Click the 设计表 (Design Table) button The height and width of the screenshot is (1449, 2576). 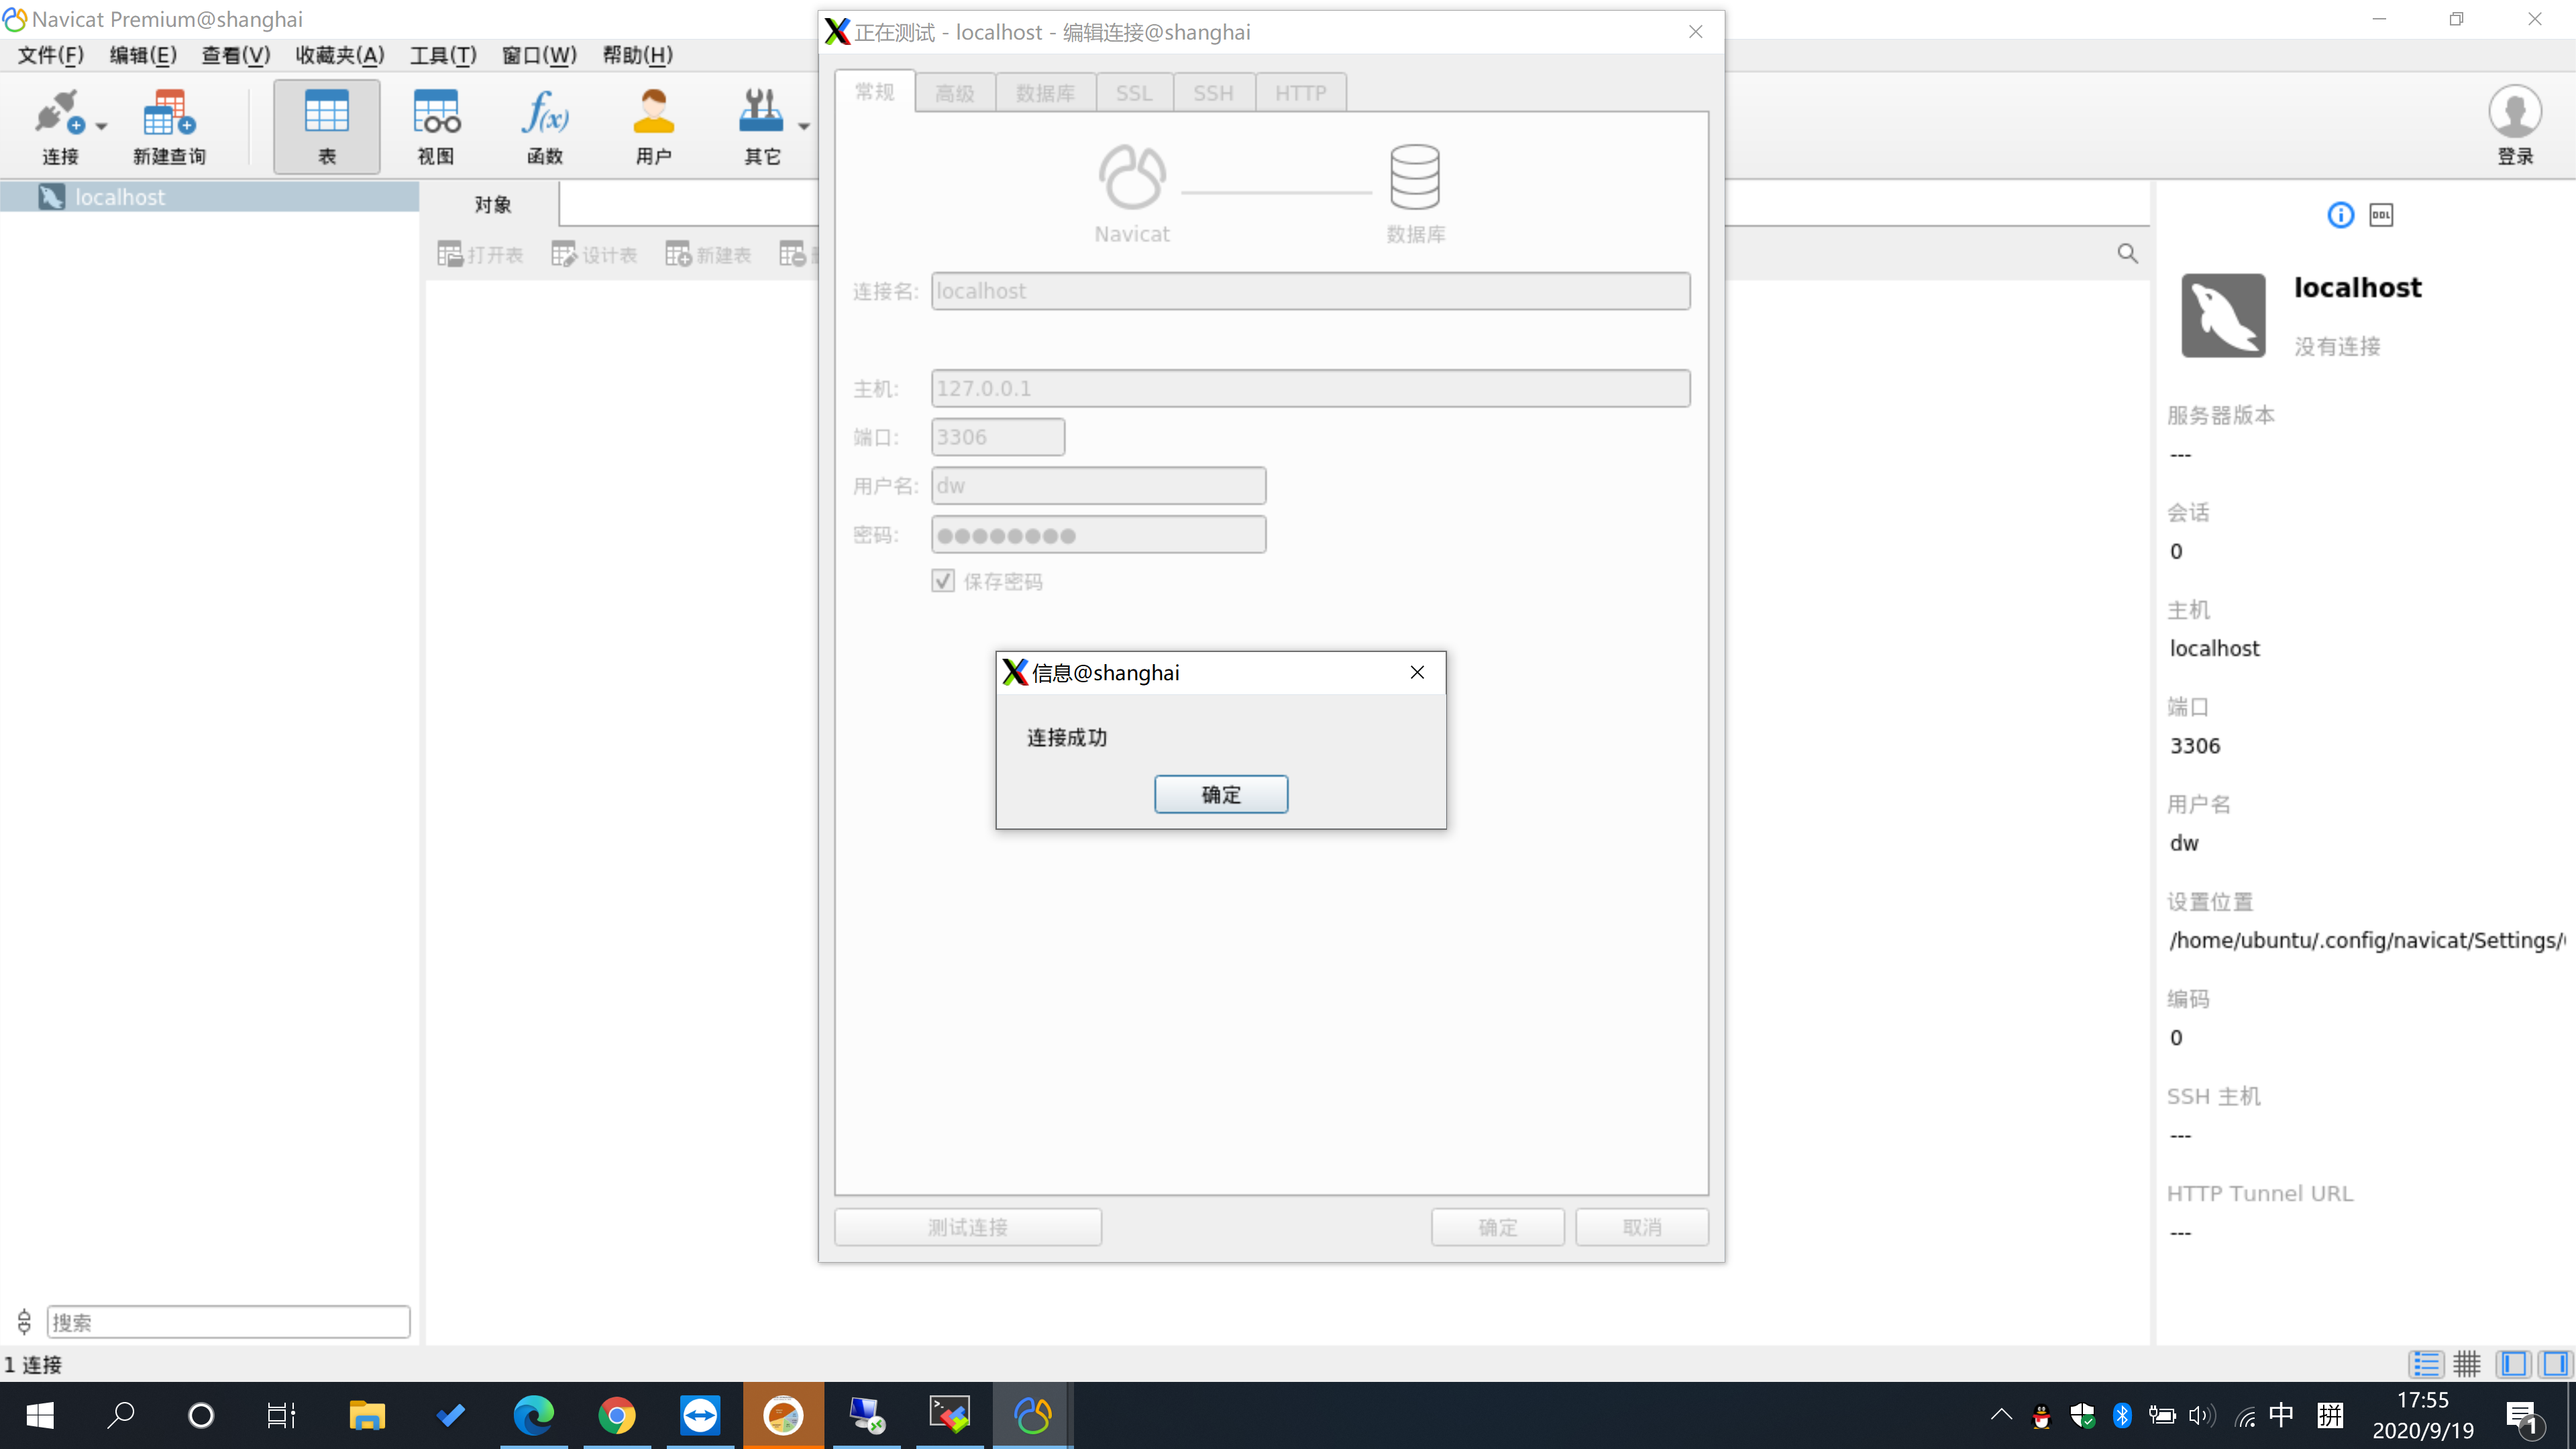pos(594,255)
